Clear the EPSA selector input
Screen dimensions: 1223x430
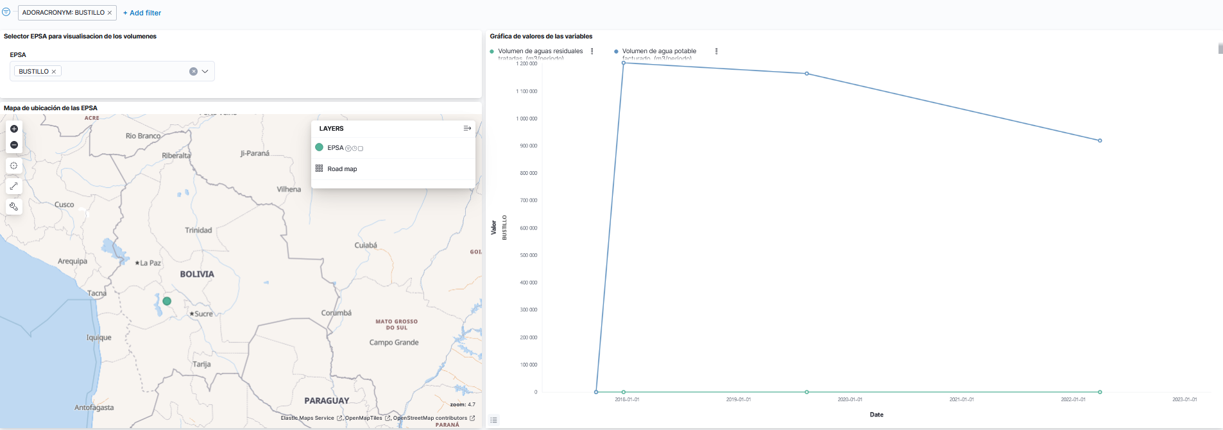(193, 72)
